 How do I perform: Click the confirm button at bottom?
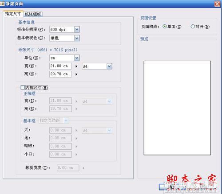(172, 187)
